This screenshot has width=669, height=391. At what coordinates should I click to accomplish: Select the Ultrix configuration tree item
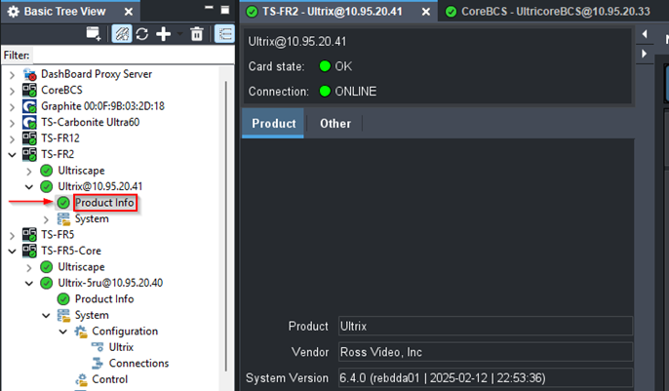click(x=121, y=347)
